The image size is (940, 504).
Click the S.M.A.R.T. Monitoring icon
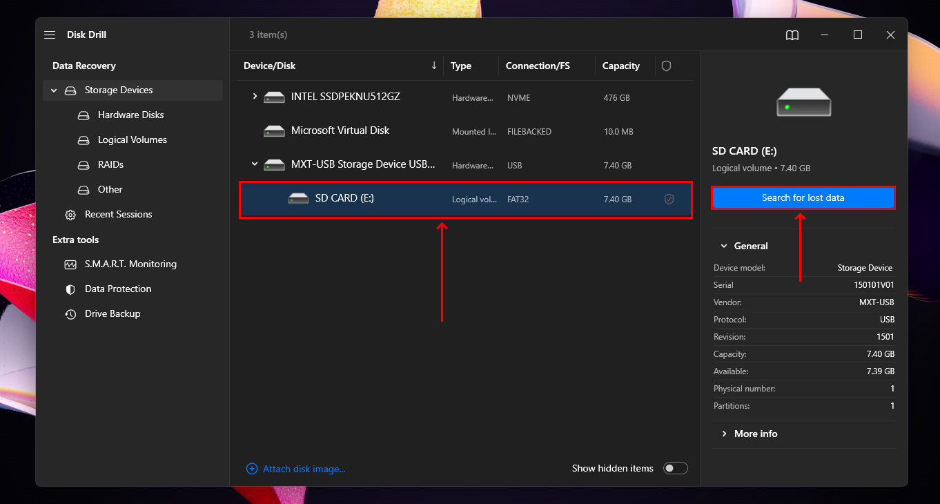(x=70, y=264)
